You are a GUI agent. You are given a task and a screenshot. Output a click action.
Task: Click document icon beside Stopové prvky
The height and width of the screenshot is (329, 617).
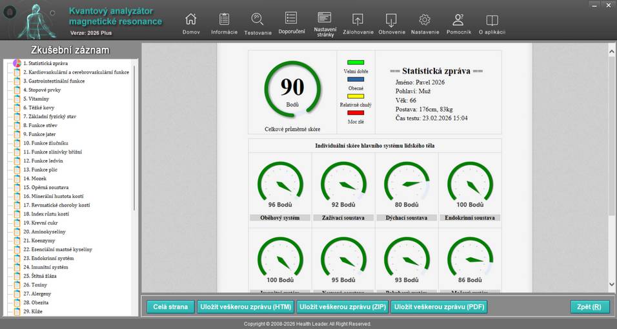(17, 90)
